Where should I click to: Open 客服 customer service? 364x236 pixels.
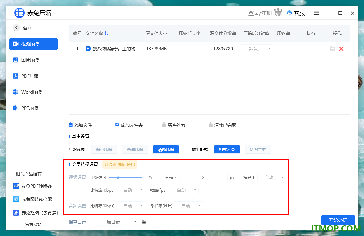(296, 13)
